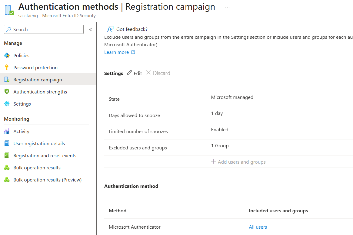Follow the Learn more link
Viewport: 353px width, 235px height.
(x=116, y=52)
